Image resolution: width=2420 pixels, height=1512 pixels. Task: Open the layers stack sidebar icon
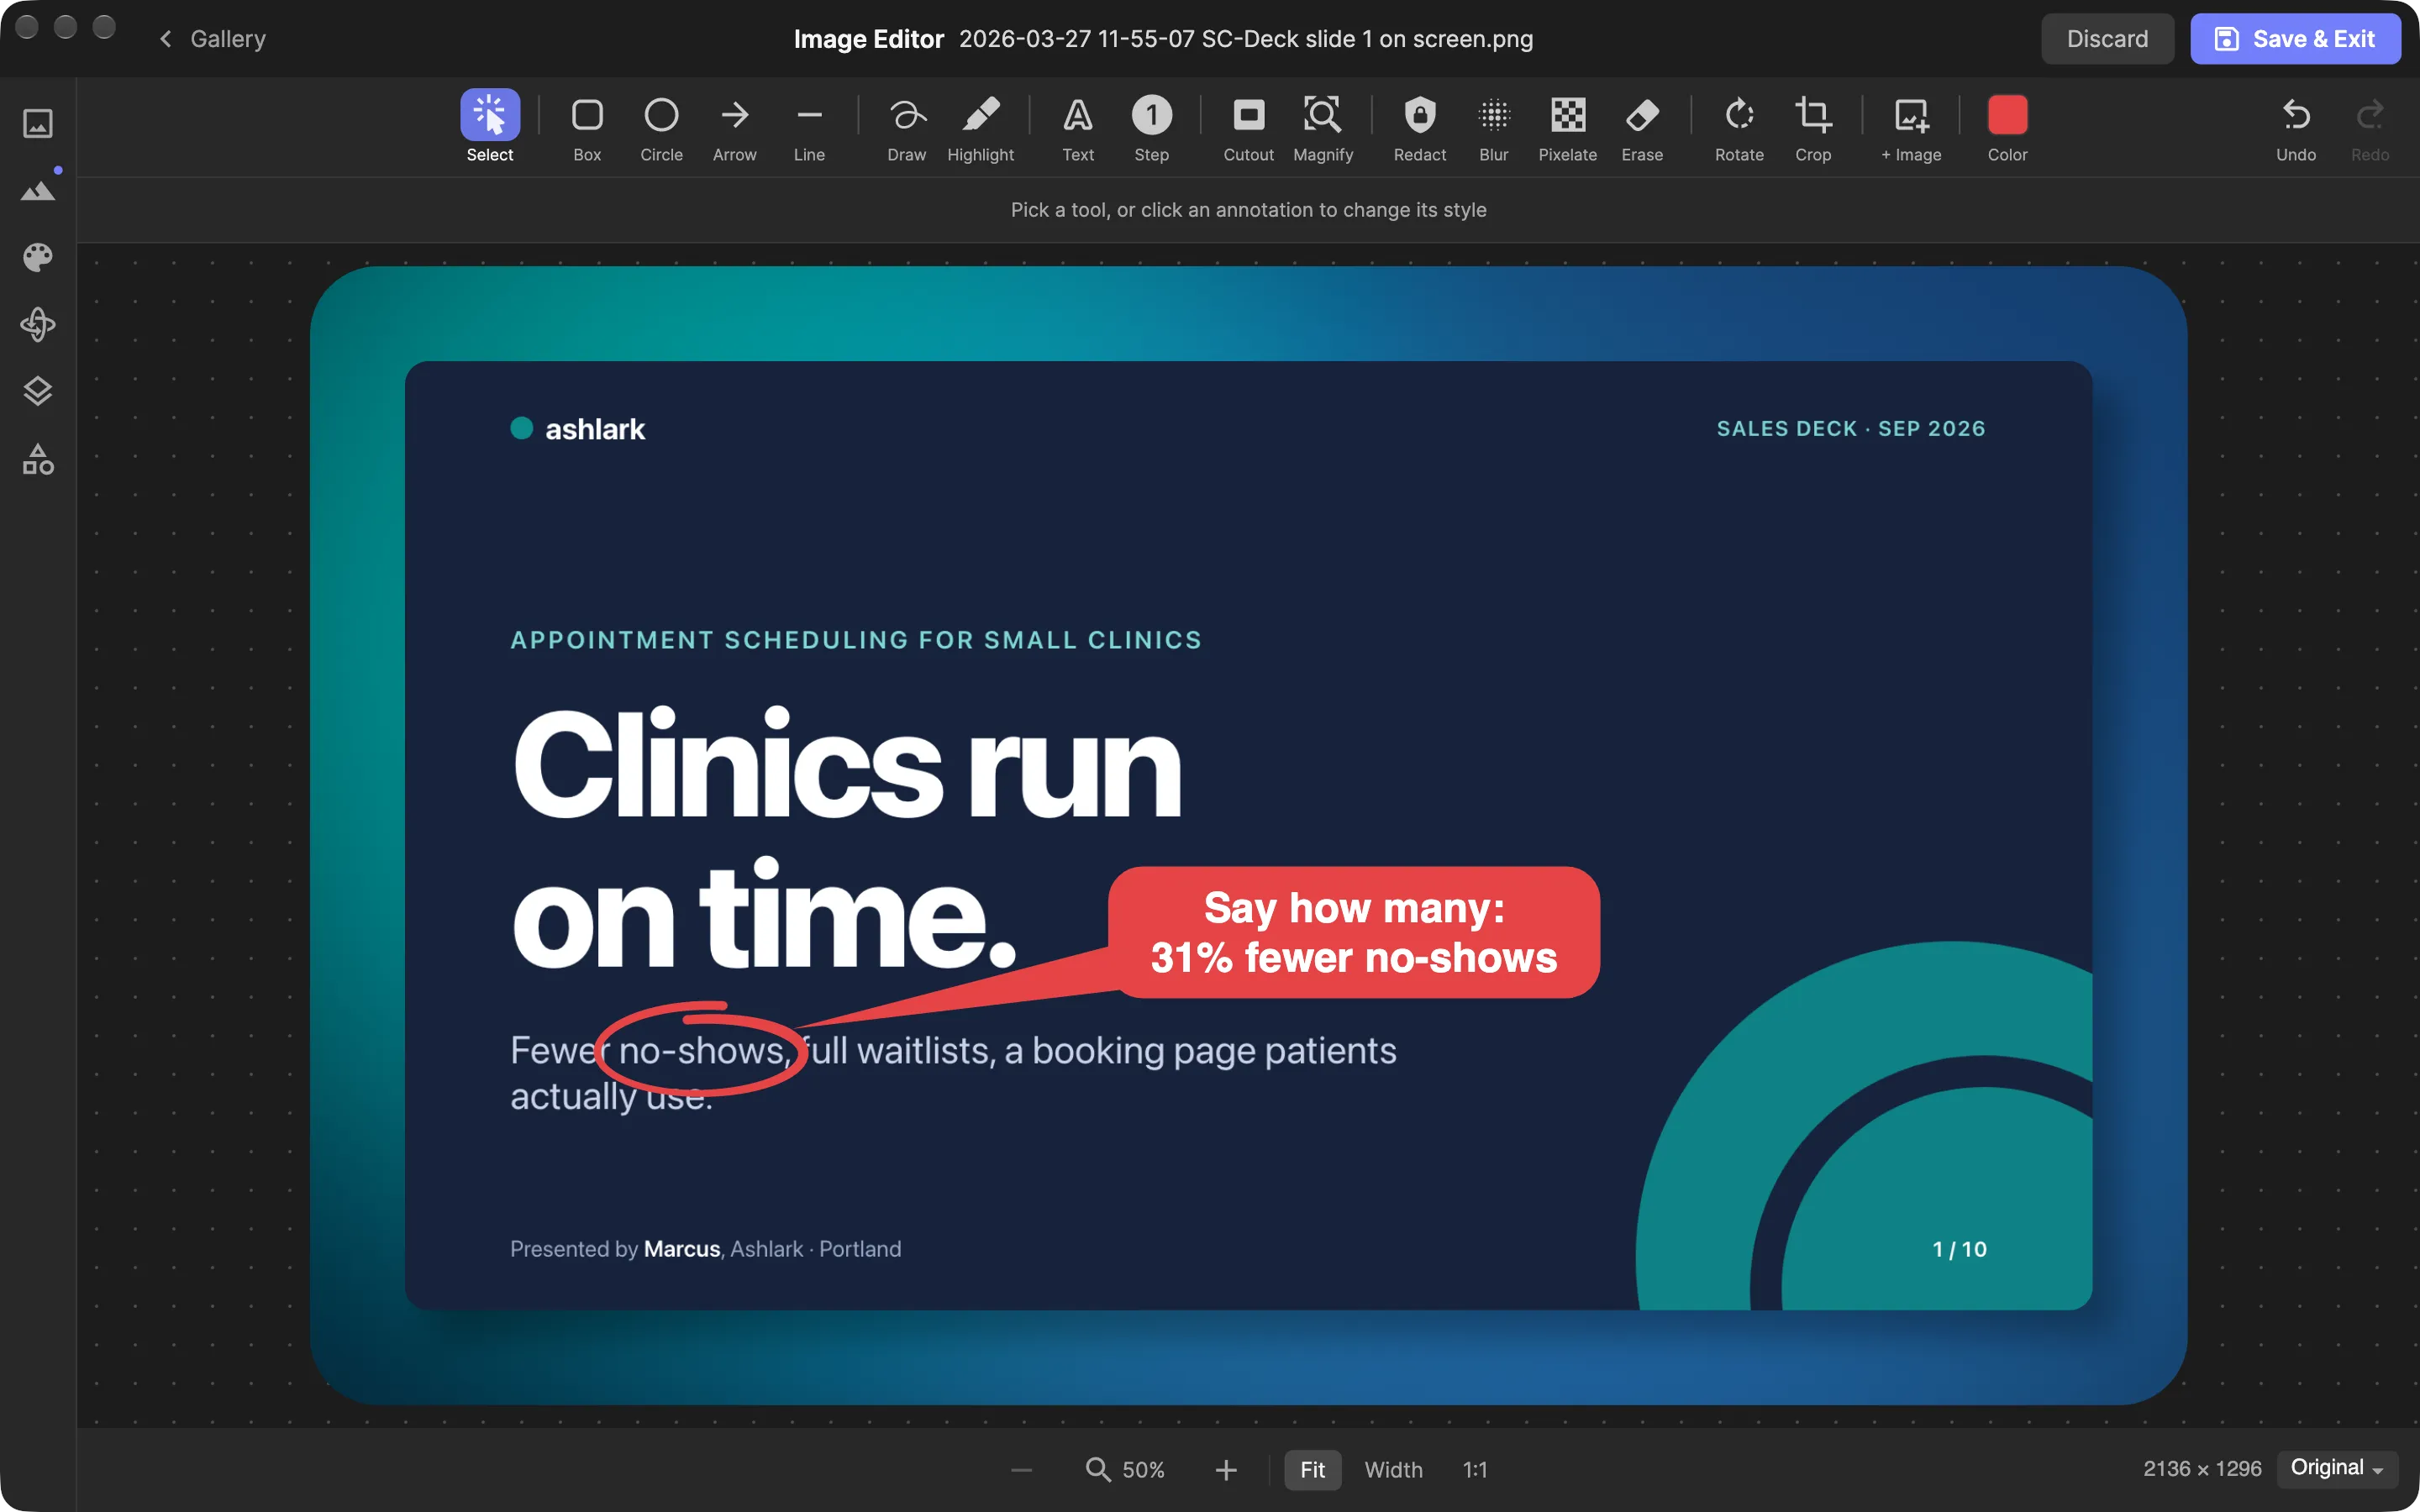tap(38, 391)
